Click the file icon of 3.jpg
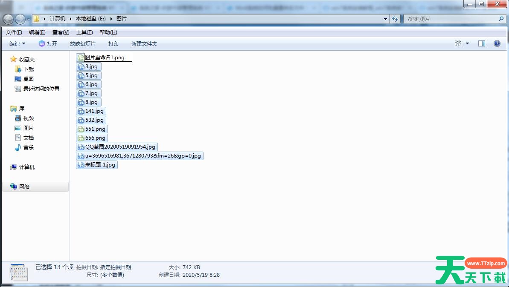The image size is (509, 287). (x=81, y=67)
